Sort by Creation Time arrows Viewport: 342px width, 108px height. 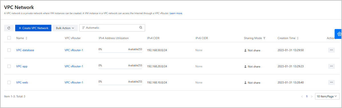(298, 38)
